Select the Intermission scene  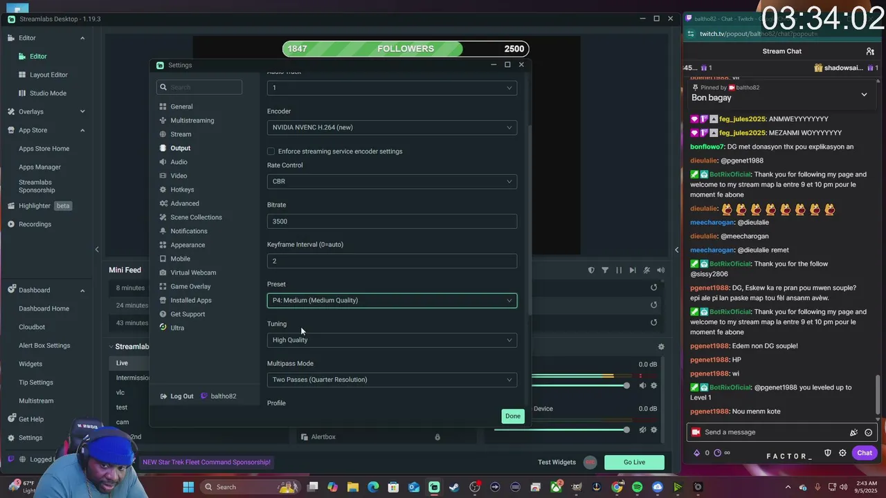tap(133, 378)
